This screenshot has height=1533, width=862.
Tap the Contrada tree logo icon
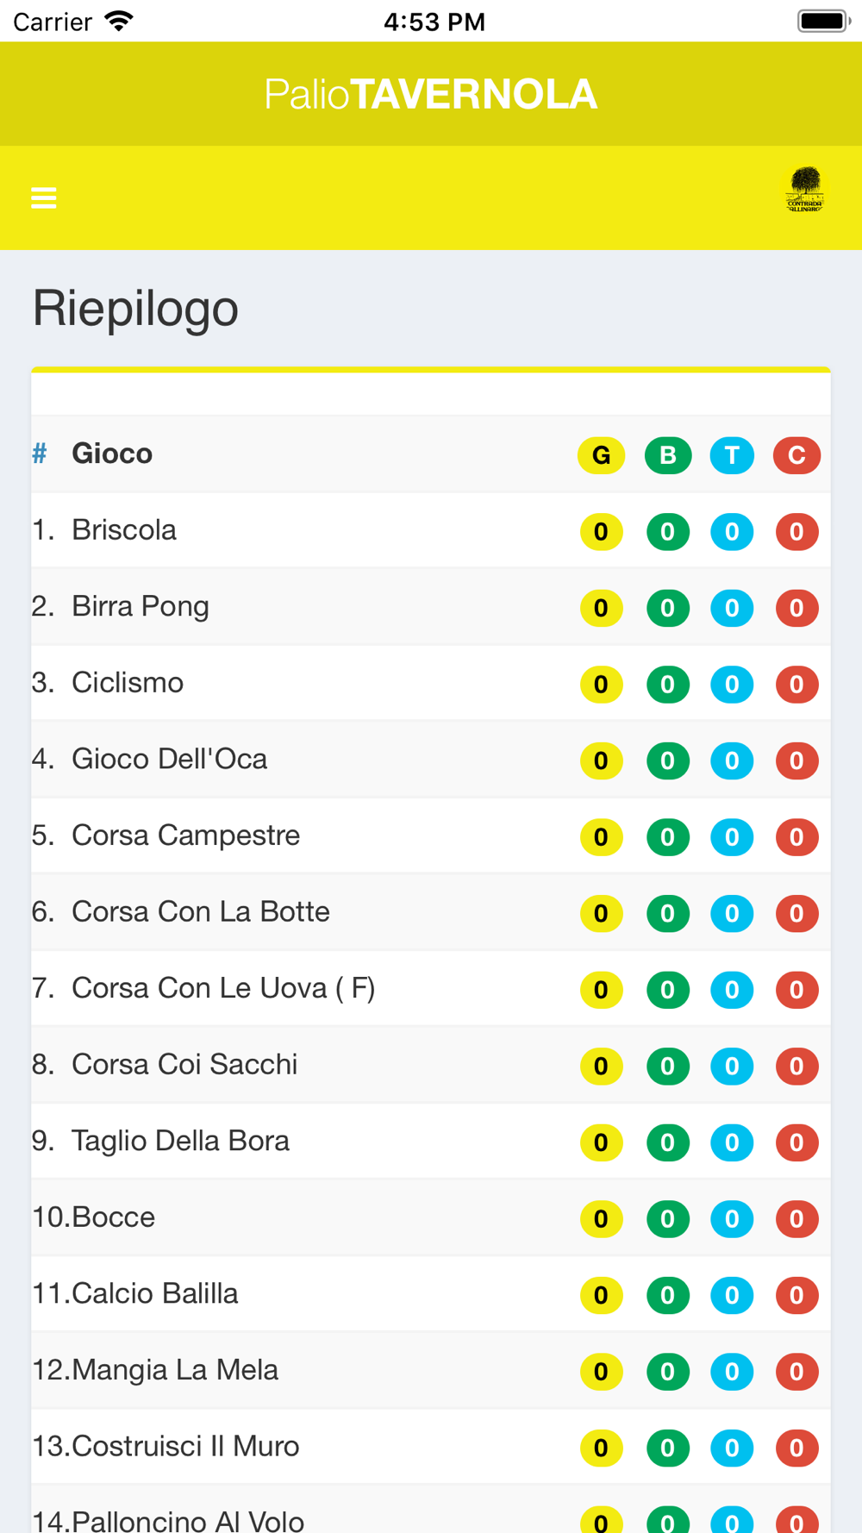click(x=805, y=190)
